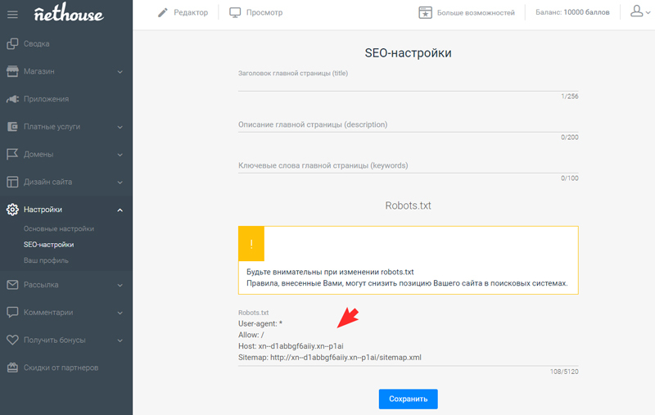Click the 'Allow: /' line
The image size is (655, 415).
(x=251, y=335)
